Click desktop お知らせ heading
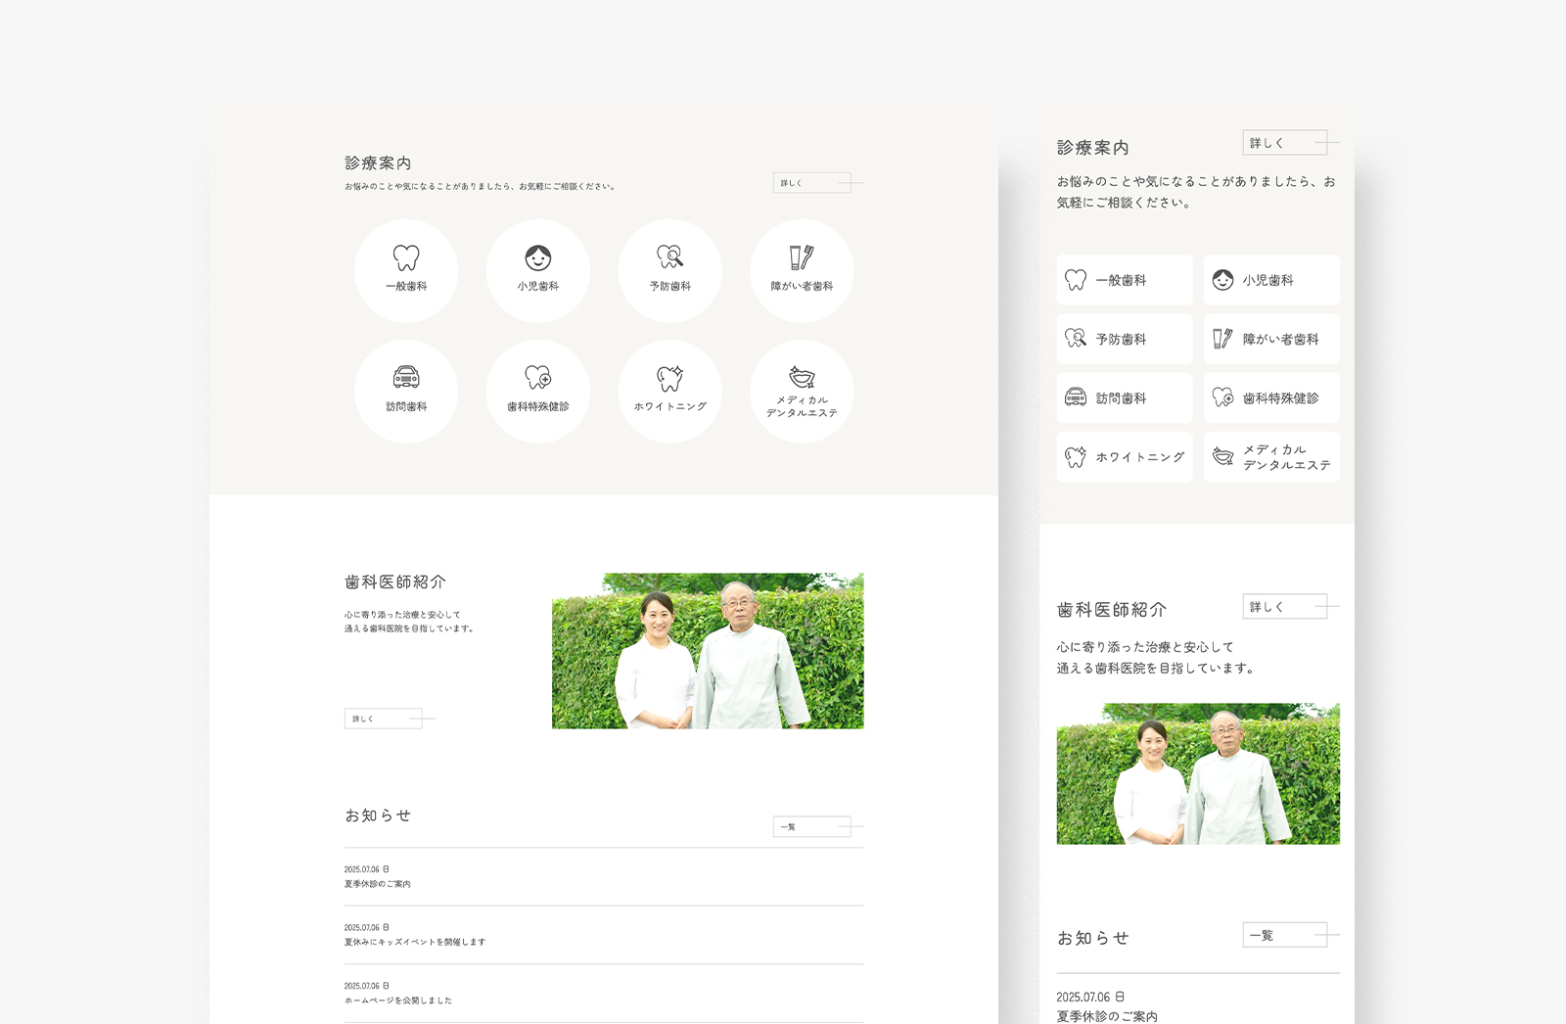This screenshot has height=1024, width=1566. [x=378, y=815]
